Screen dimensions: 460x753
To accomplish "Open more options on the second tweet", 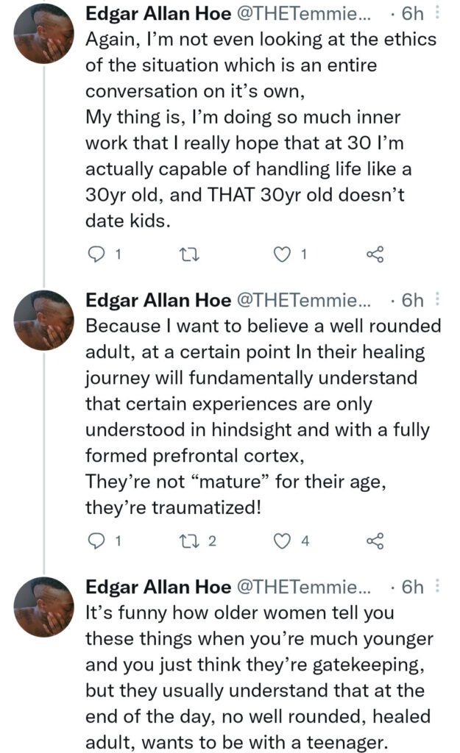I will tap(439, 299).
